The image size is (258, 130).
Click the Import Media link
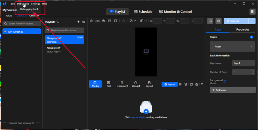coord(138,117)
